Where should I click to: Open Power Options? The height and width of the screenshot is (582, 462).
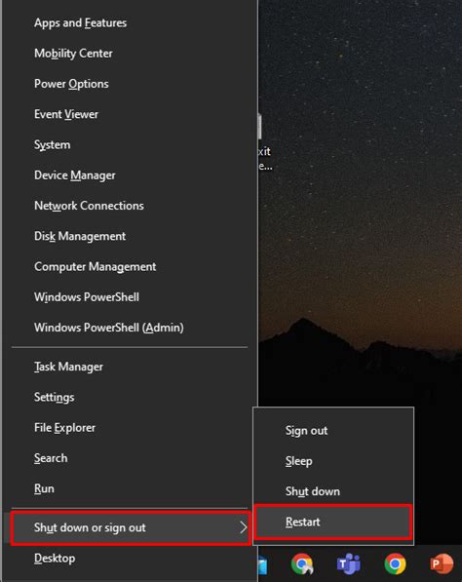130,84
